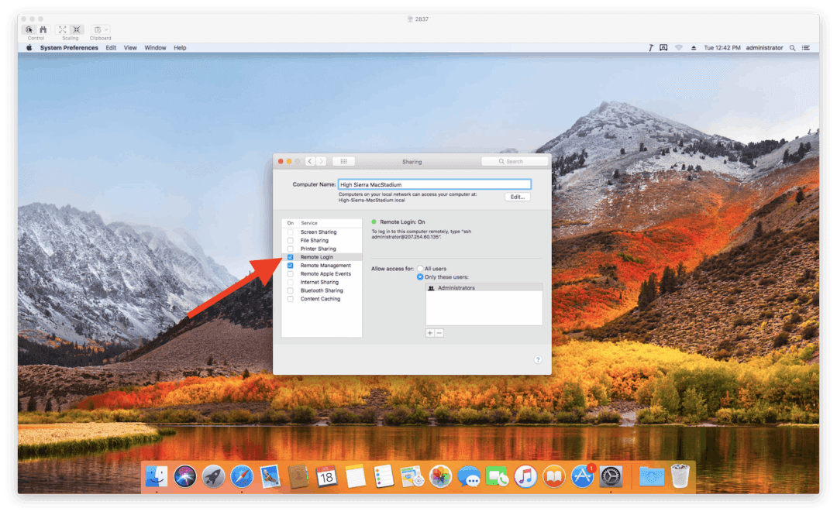Enable the Screen Sharing checkbox
Screen dimensions: 837x515
[289, 232]
